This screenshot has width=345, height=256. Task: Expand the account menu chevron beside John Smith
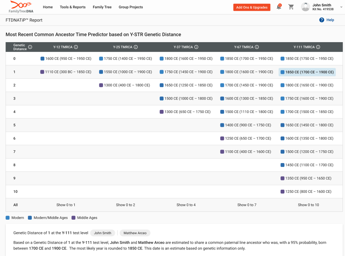341,7
